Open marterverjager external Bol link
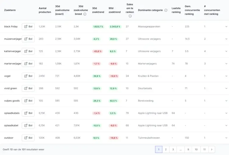 pos(28,64)
